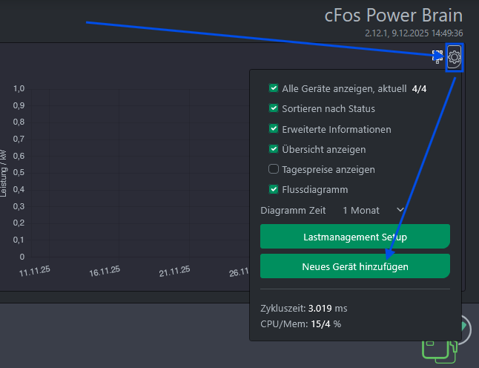The height and width of the screenshot is (368, 479).
Task: Open the settings gear icon
Action: click(455, 57)
